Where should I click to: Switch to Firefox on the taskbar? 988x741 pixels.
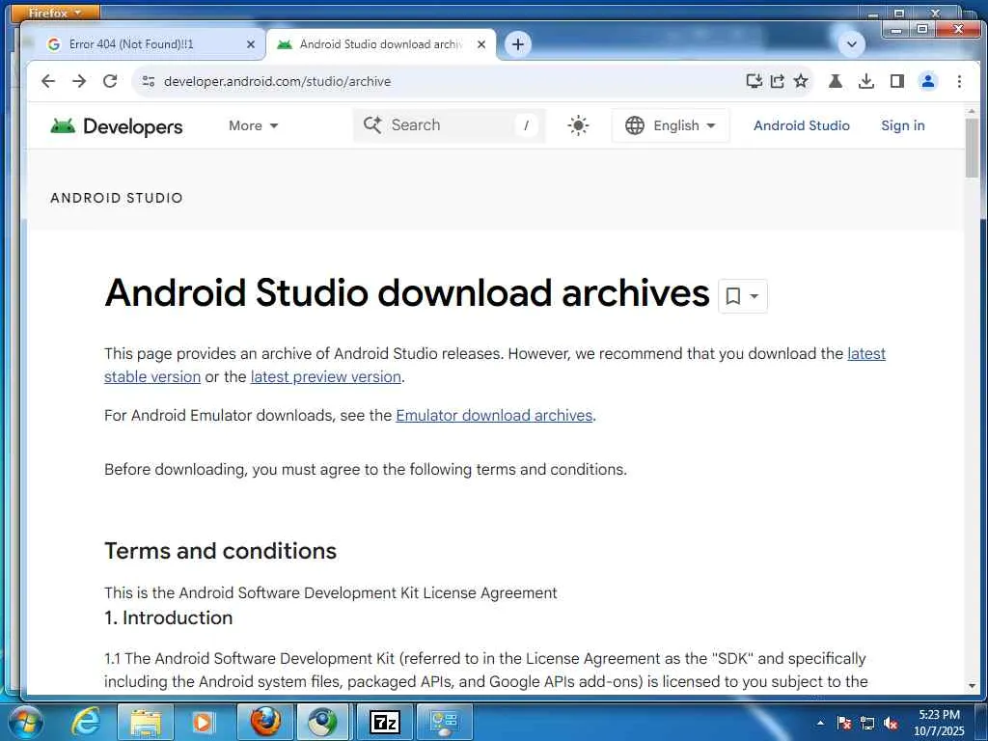(x=265, y=722)
